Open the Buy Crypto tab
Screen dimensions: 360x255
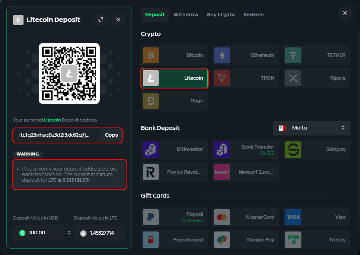(221, 15)
